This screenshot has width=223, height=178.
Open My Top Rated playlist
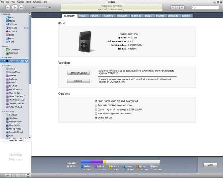pyautogui.click(x=14, y=129)
